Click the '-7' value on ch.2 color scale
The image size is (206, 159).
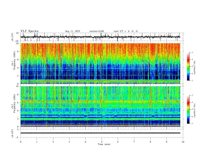(191, 123)
